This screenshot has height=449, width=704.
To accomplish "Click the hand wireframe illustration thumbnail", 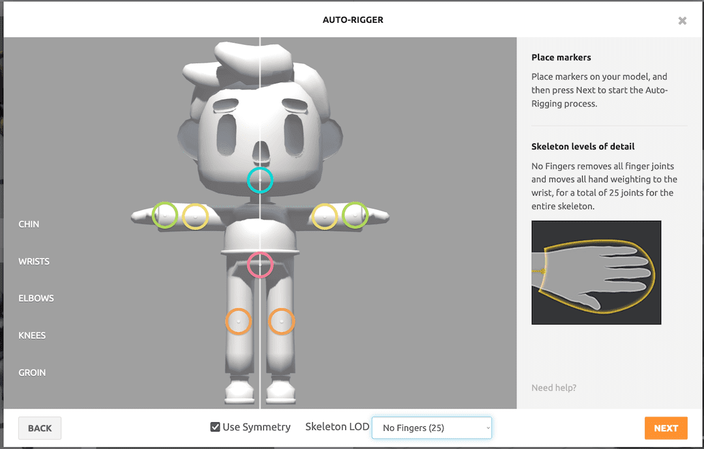I will [x=596, y=272].
